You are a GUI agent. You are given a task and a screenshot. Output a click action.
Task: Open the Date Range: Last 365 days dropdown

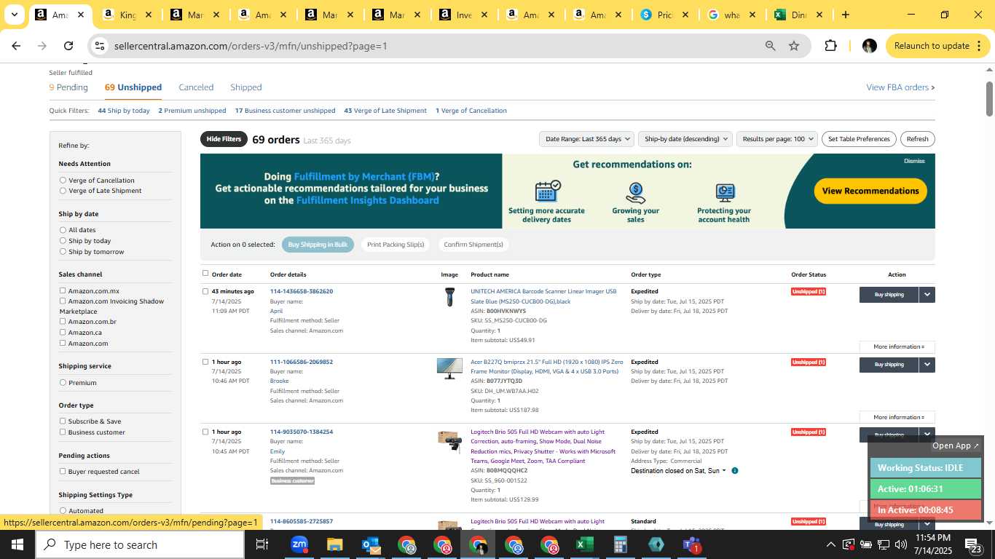[588, 139]
